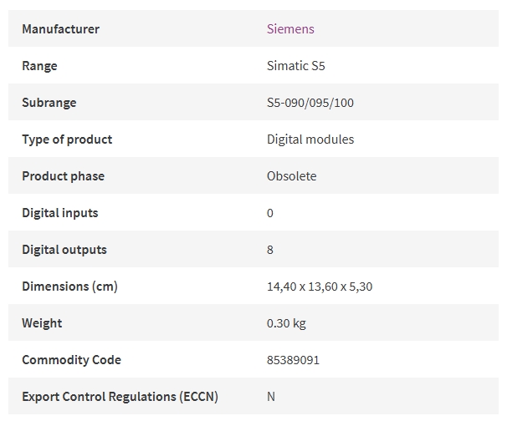The height and width of the screenshot is (421, 507).
Task: Select the Obsolete product phase value
Action: pos(292,176)
